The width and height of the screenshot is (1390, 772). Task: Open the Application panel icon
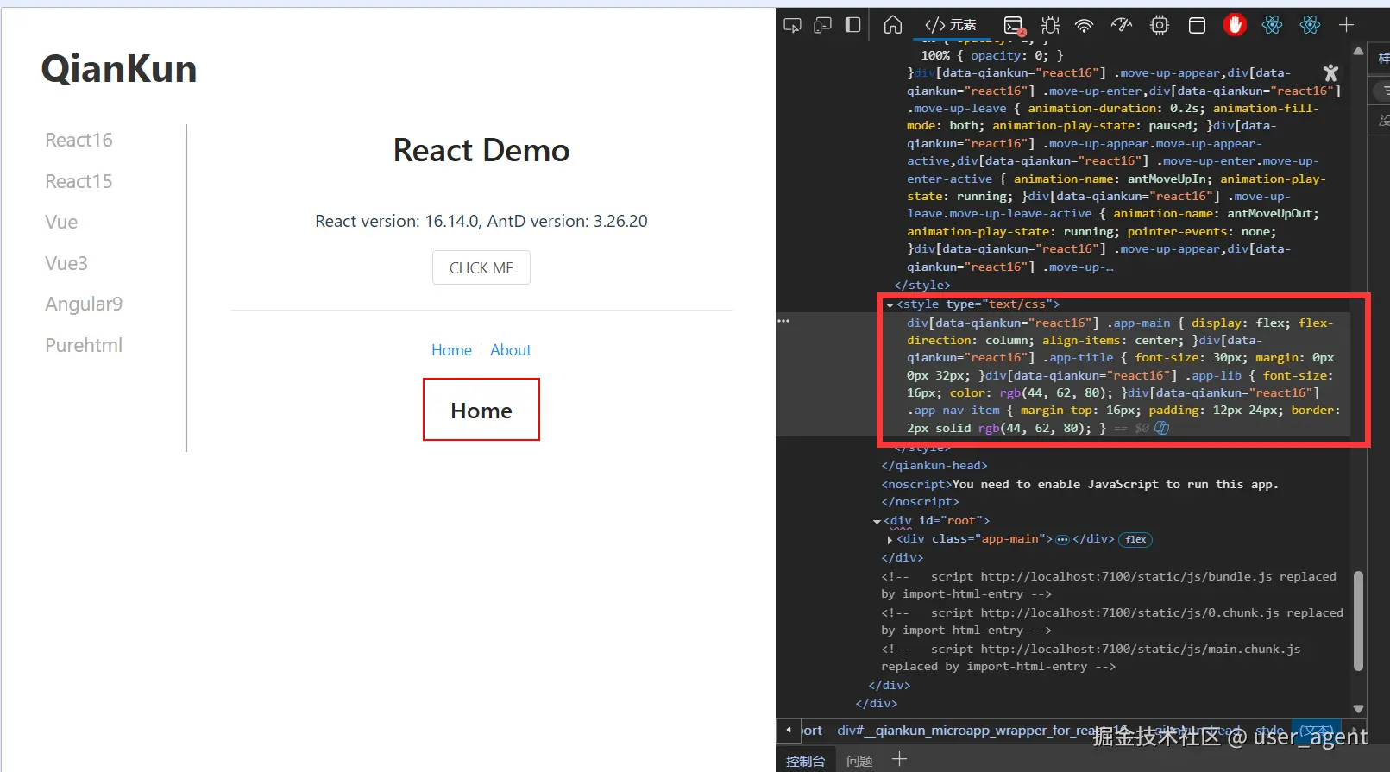tap(1197, 25)
